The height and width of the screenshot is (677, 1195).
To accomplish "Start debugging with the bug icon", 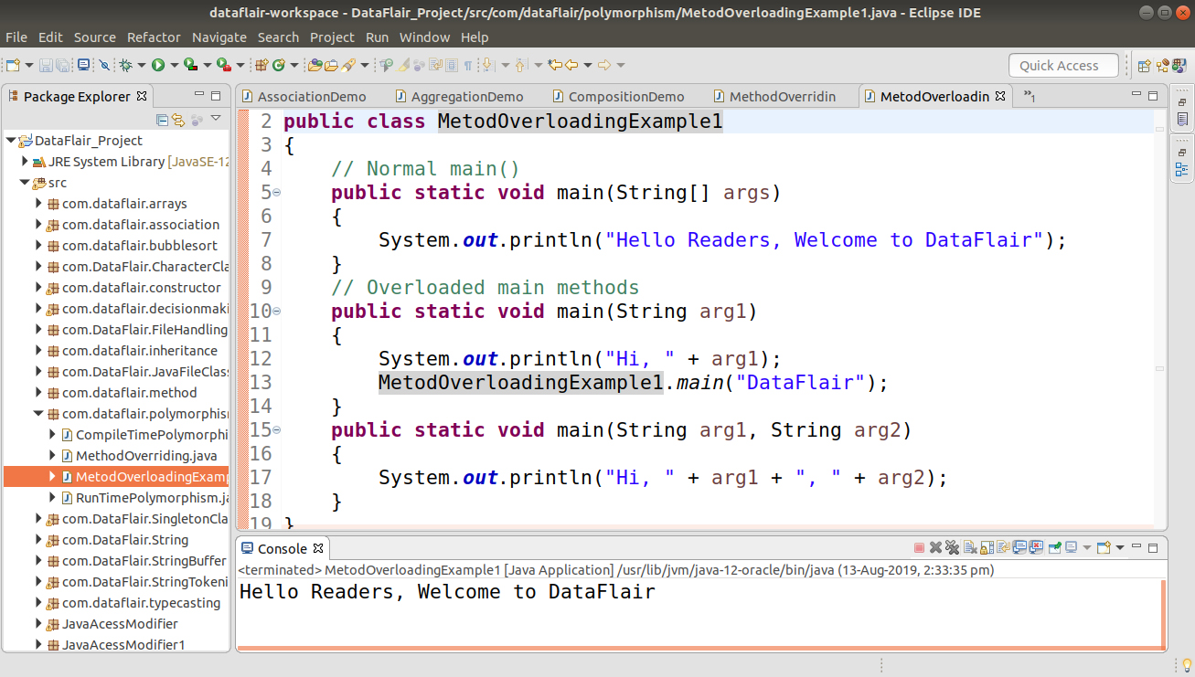I will (126, 65).
